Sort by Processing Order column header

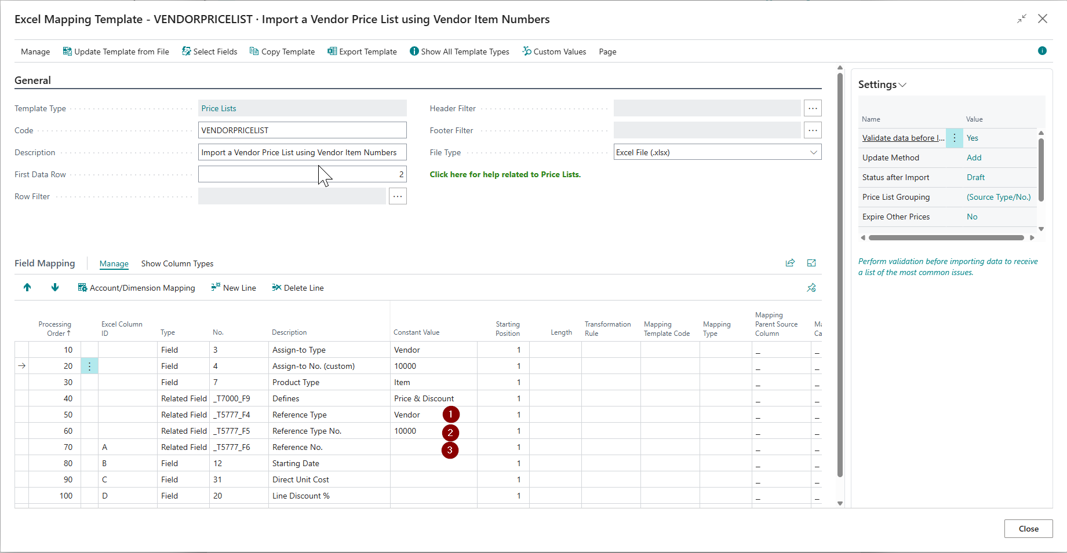pos(55,328)
